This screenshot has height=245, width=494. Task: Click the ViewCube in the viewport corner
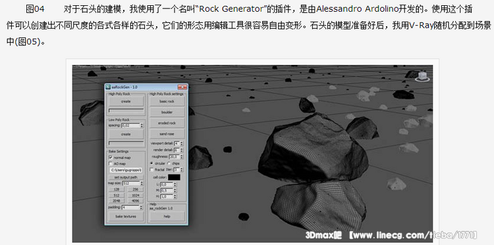pyautogui.click(x=422, y=76)
